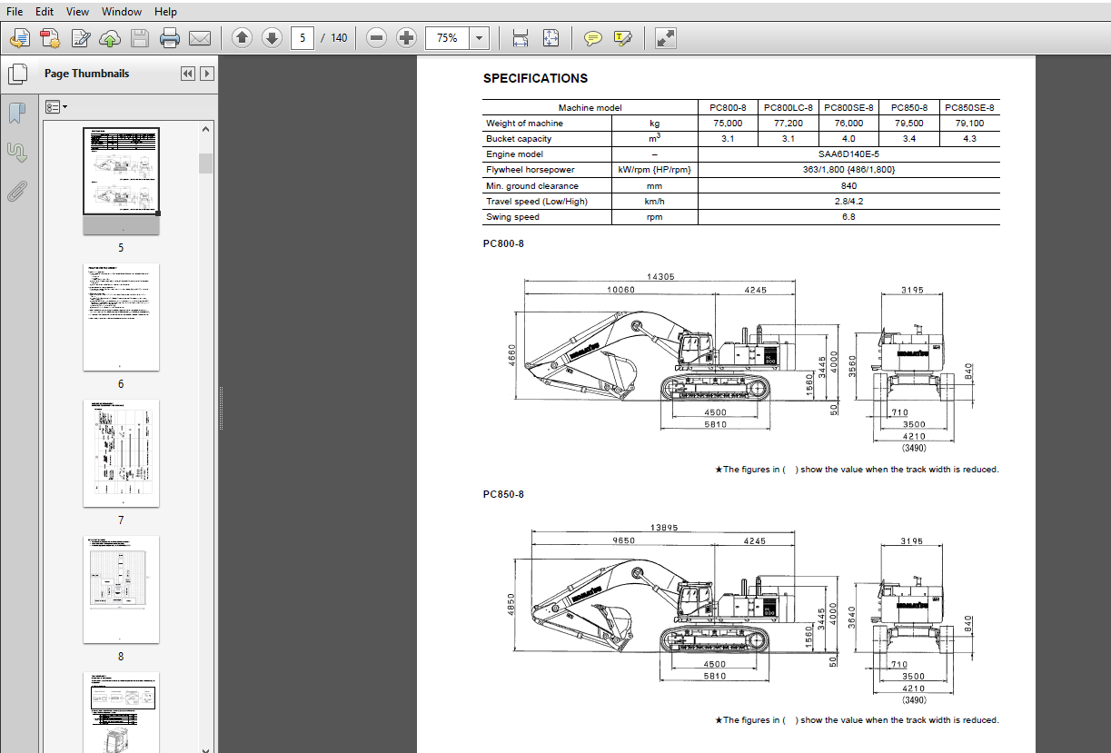Screen dimensions: 1111x753
Task: Click the Create PDF toolbar icon
Action: (19, 38)
